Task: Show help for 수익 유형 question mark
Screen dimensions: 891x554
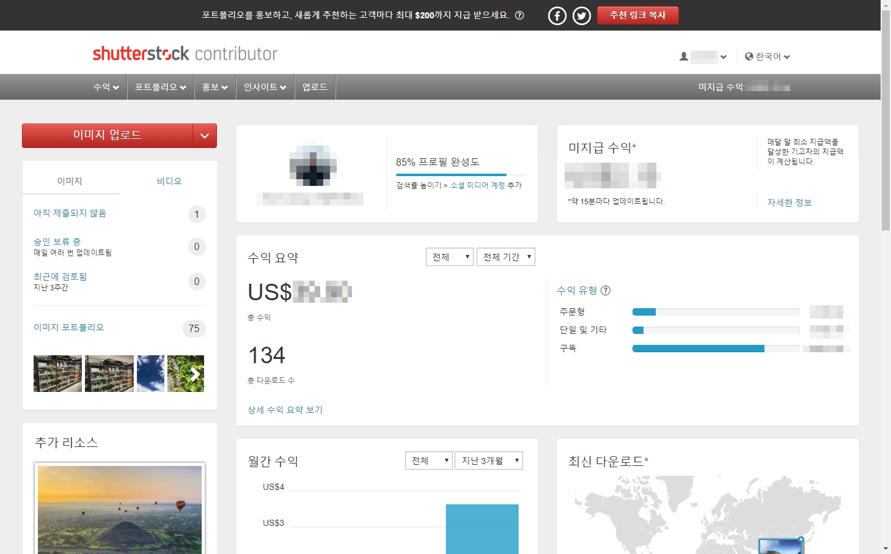Action: [x=606, y=290]
